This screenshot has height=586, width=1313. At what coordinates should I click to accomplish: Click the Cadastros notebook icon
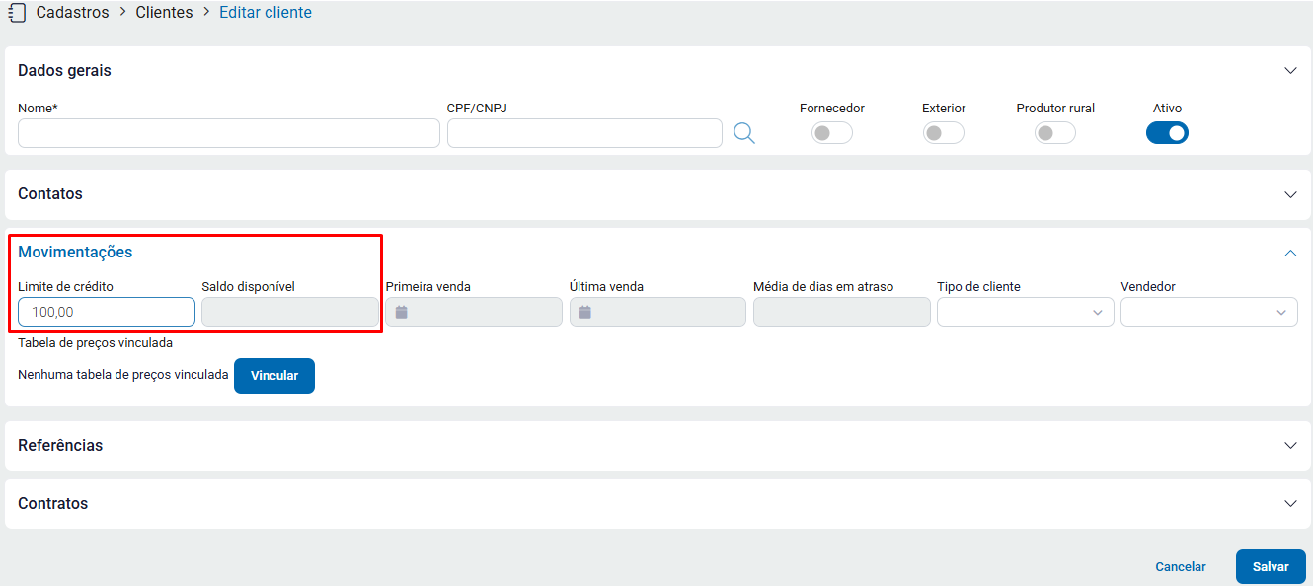coord(16,13)
